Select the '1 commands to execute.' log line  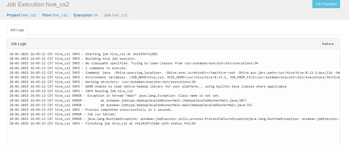pos(68,68)
